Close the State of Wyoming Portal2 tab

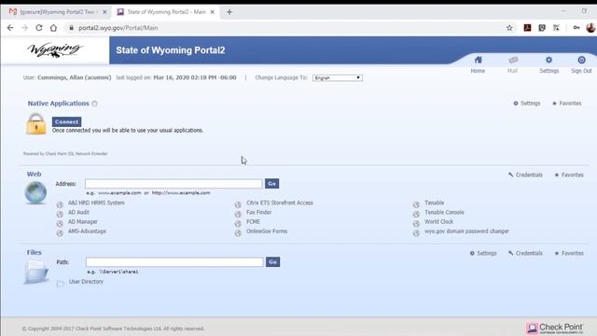click(x=213, y=12)
